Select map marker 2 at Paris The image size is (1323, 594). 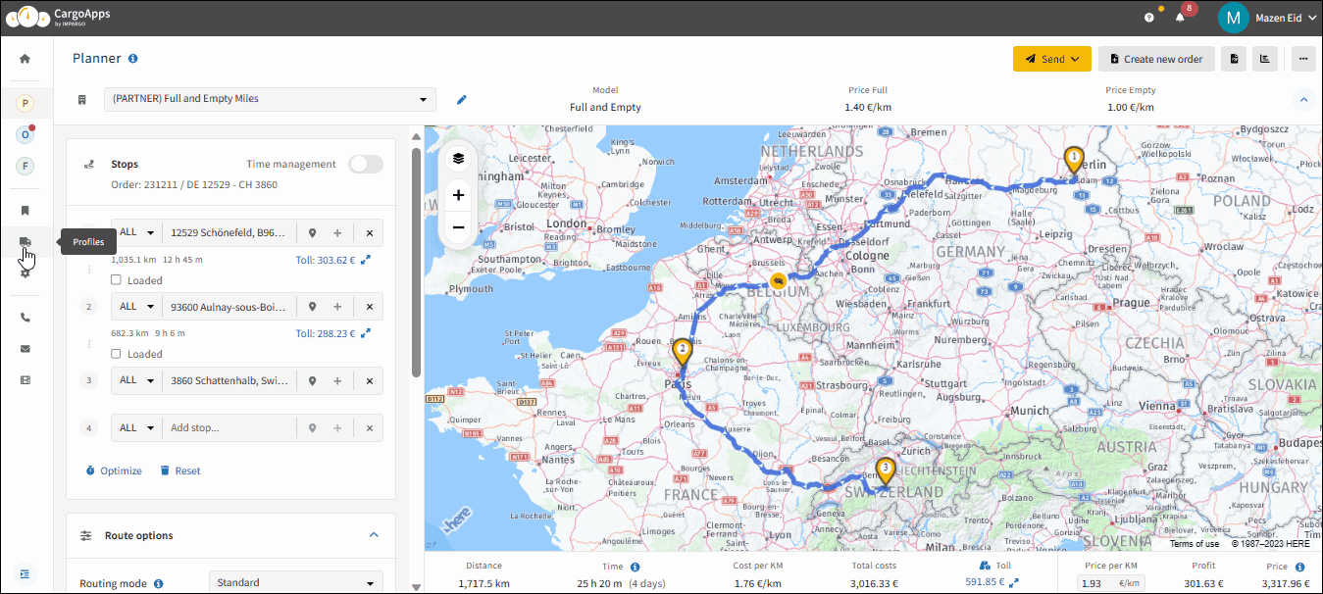682,353
